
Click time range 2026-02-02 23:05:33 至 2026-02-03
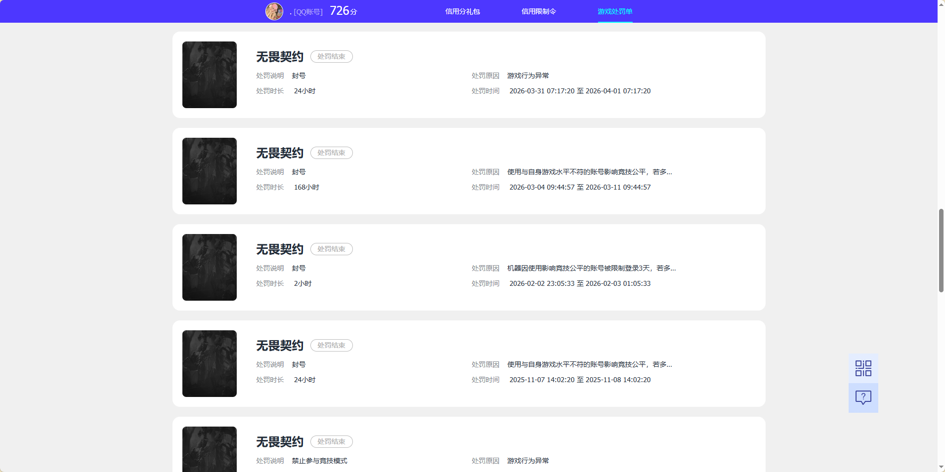[x=580, y=283]
